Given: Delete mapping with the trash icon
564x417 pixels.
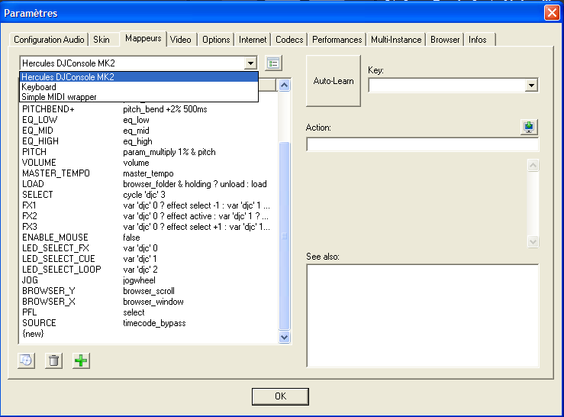Looking at the screenshot, I should point(53,360).
